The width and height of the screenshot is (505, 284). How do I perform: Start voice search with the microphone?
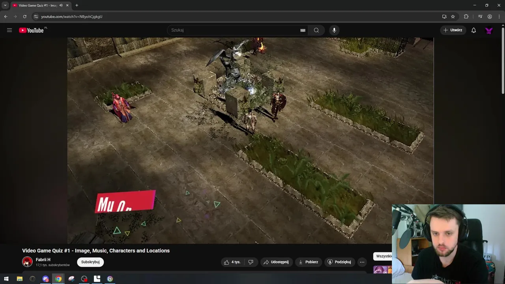point(334,30)
